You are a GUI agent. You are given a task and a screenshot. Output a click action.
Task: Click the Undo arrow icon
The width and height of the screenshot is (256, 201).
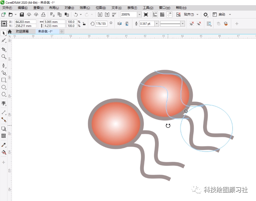pos(75,14)
